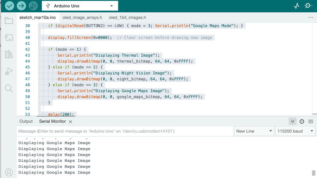Open Serial Monitor from the top-right icon
317x178 pixels.
tap(308, 6)
